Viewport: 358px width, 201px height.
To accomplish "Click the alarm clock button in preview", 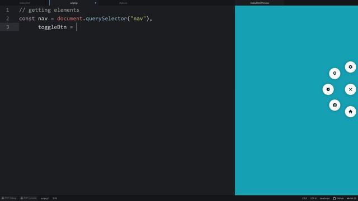I will pos(328,89).
